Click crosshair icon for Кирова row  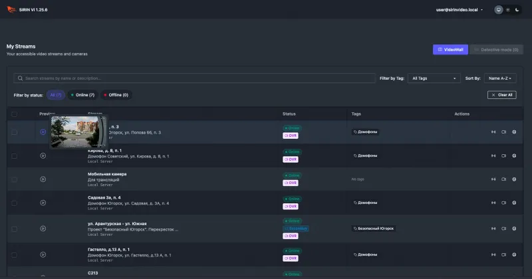point(514,155)
